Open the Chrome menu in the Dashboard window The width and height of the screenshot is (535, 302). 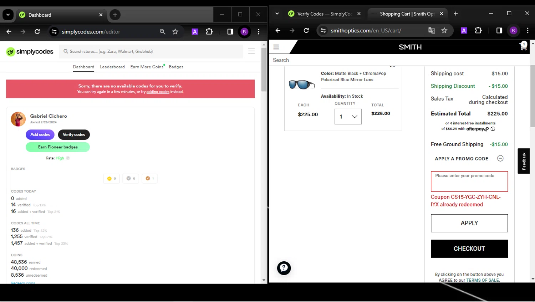coord(259,32)
